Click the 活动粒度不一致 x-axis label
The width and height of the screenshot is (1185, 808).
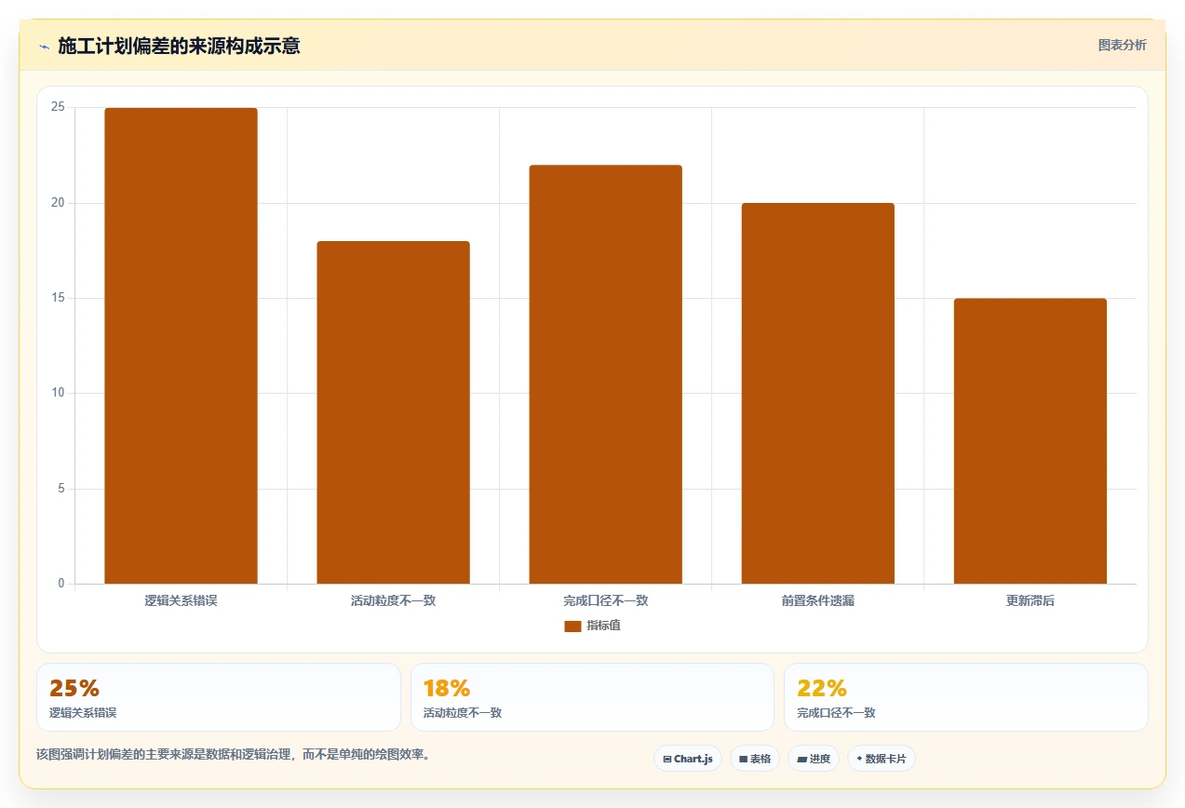click(393, 601)
